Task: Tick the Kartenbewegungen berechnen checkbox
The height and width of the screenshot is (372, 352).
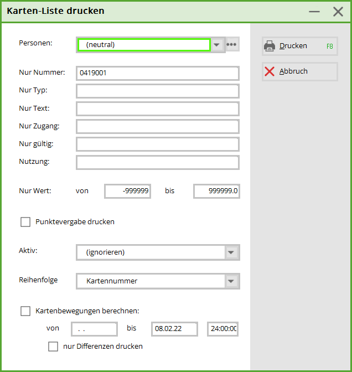Action: click(x=25, y=311)
